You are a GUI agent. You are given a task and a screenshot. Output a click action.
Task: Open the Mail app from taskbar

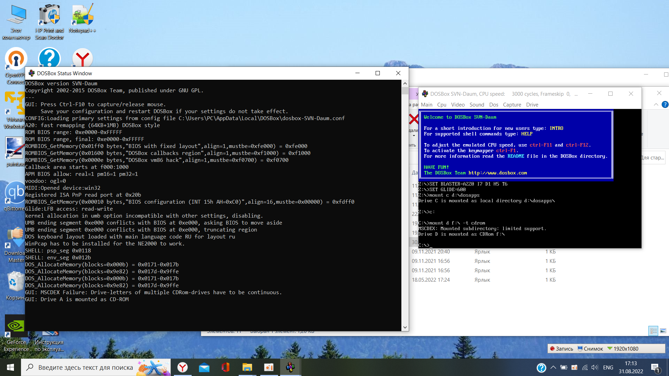[204, 367]
